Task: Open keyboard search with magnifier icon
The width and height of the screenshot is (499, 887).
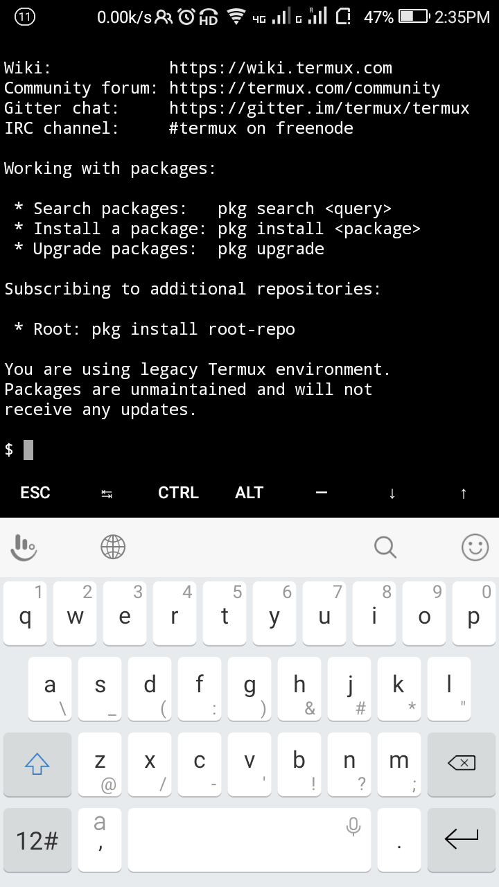Action: pos(385,547)
